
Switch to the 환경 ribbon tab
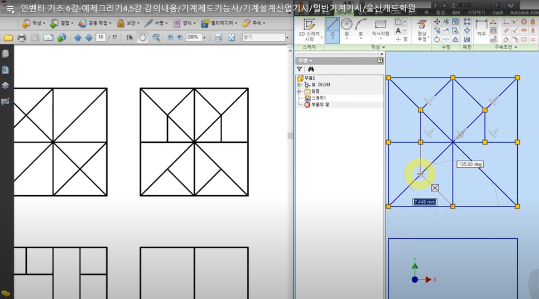click(440, 13)
